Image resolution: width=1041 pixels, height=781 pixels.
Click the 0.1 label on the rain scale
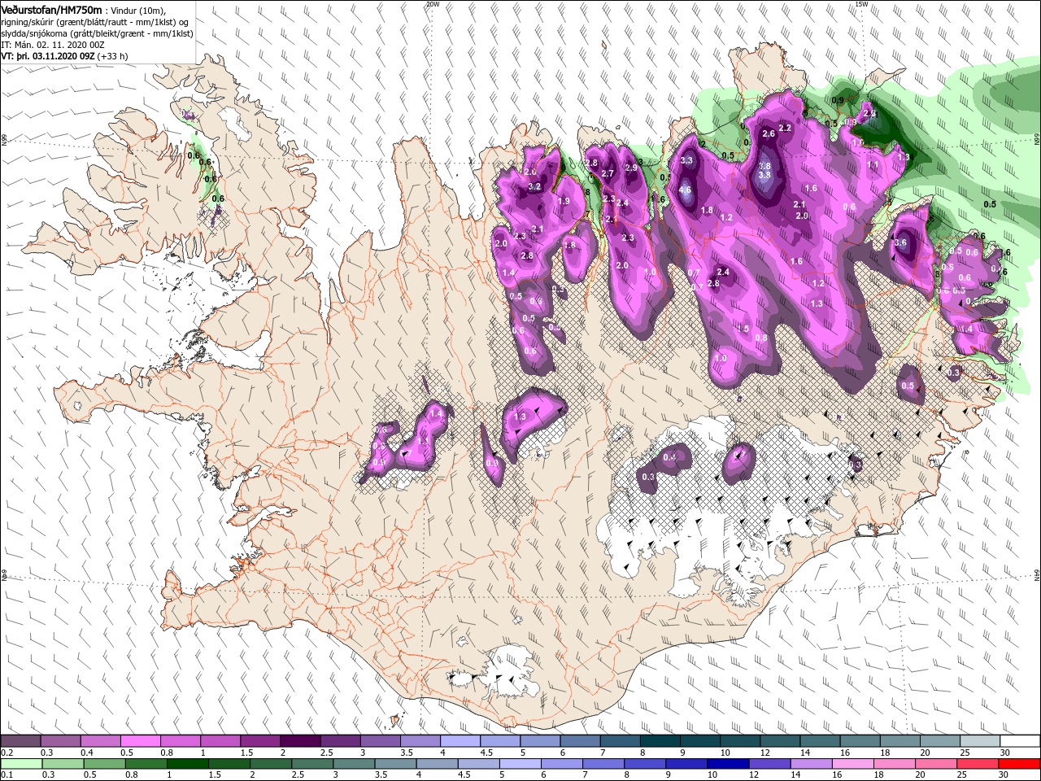point(7,775)
